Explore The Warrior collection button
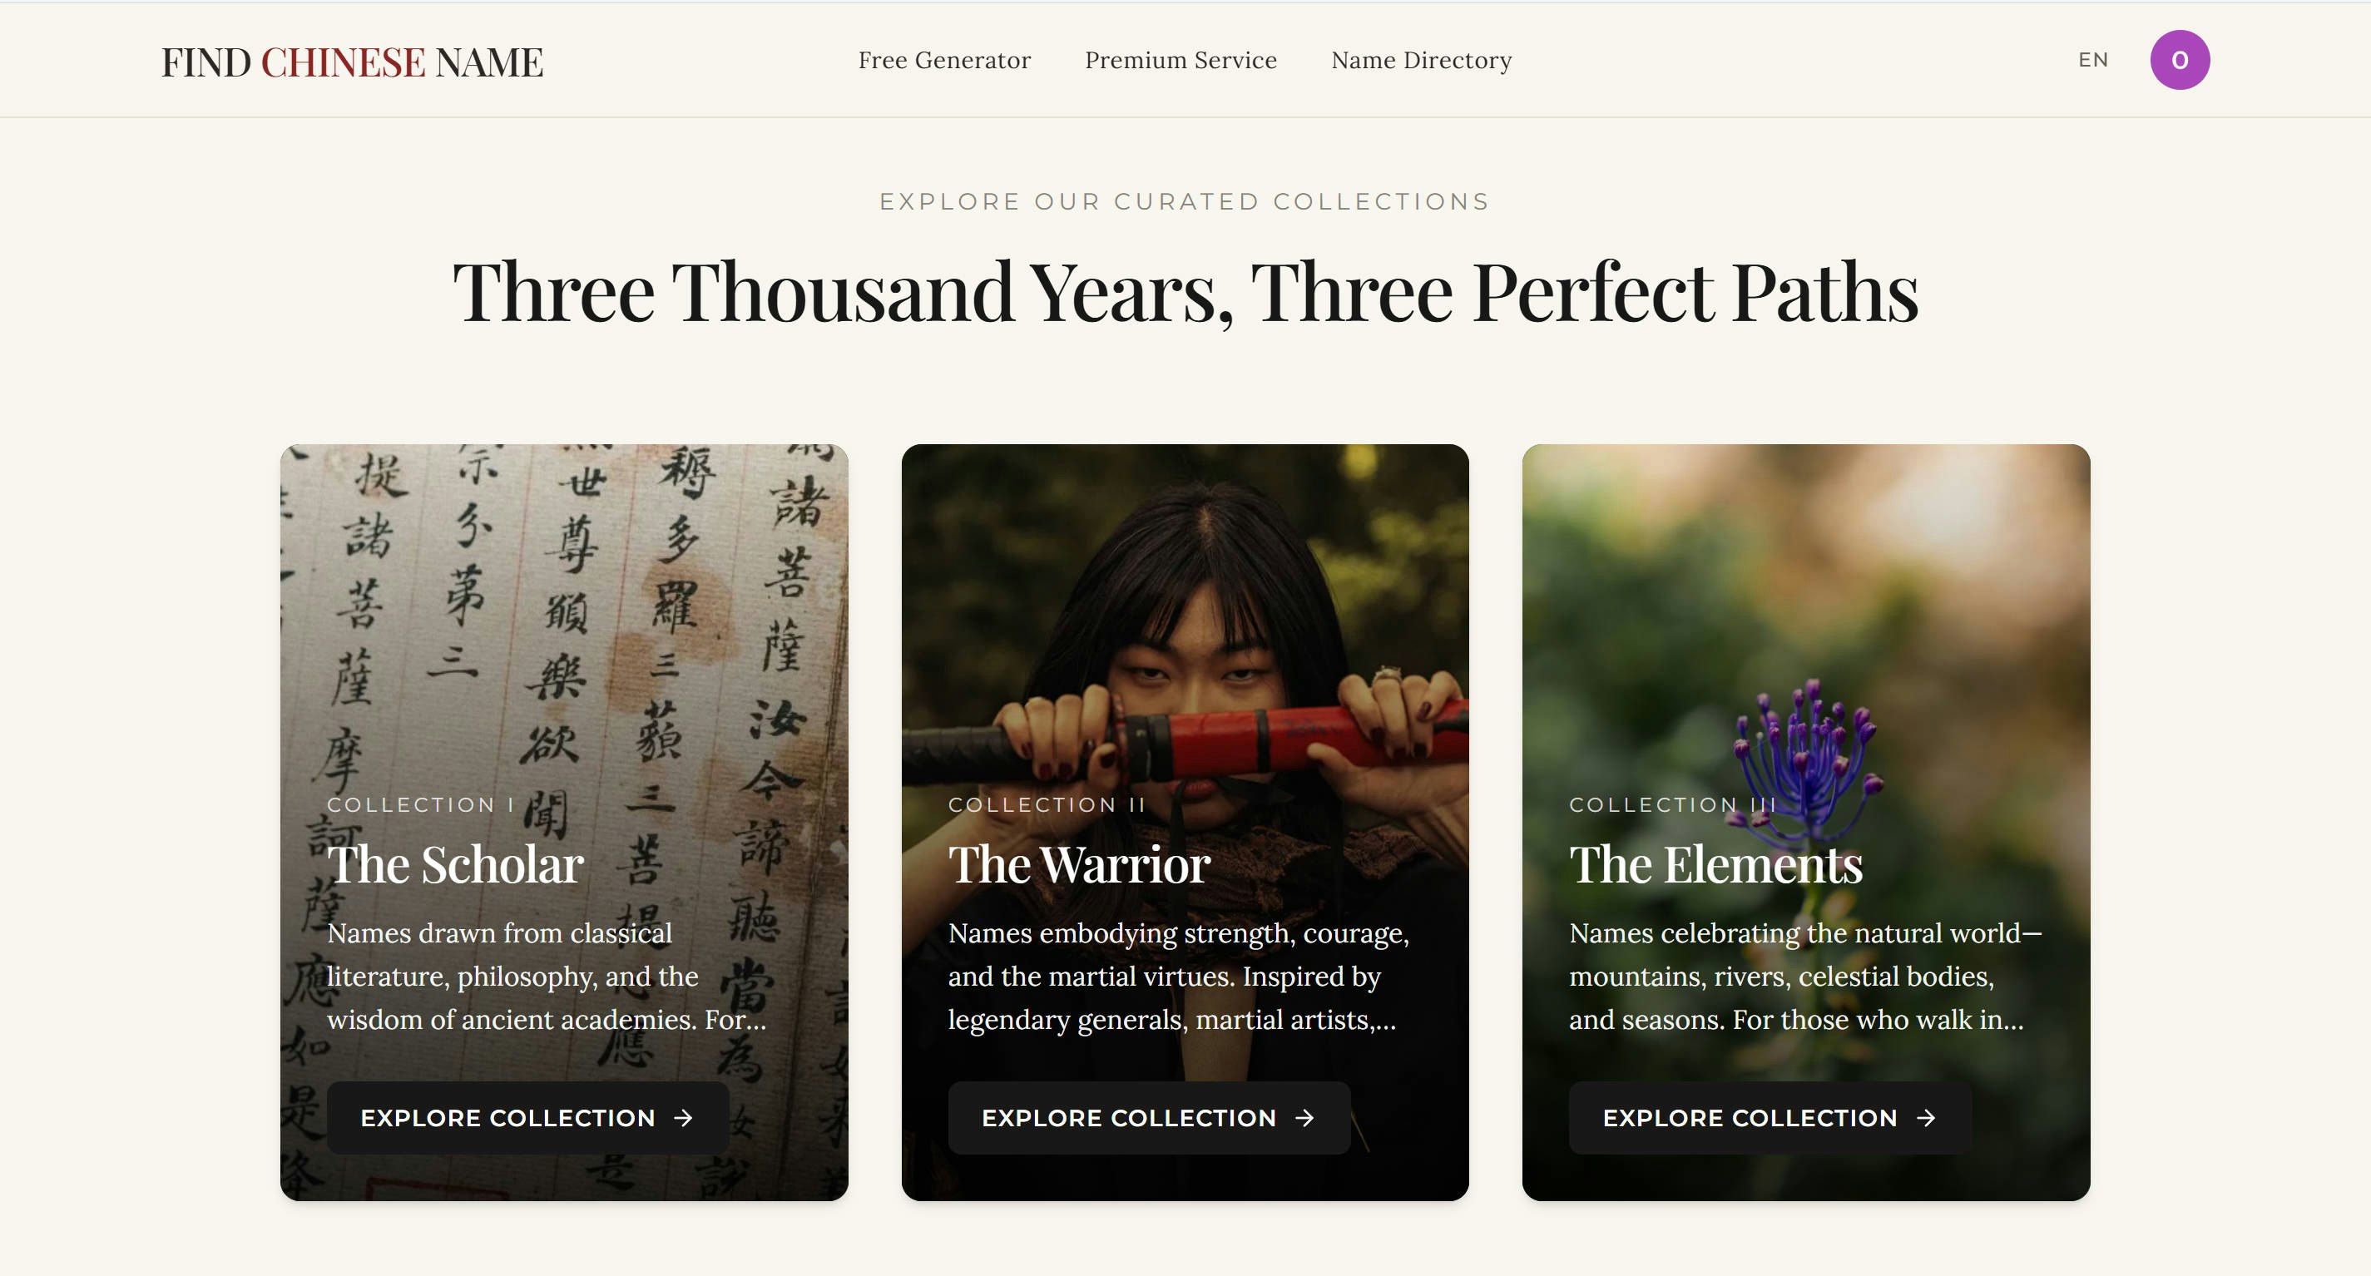This screenshot has width=2371, height=1276. pos(1149,1118)
